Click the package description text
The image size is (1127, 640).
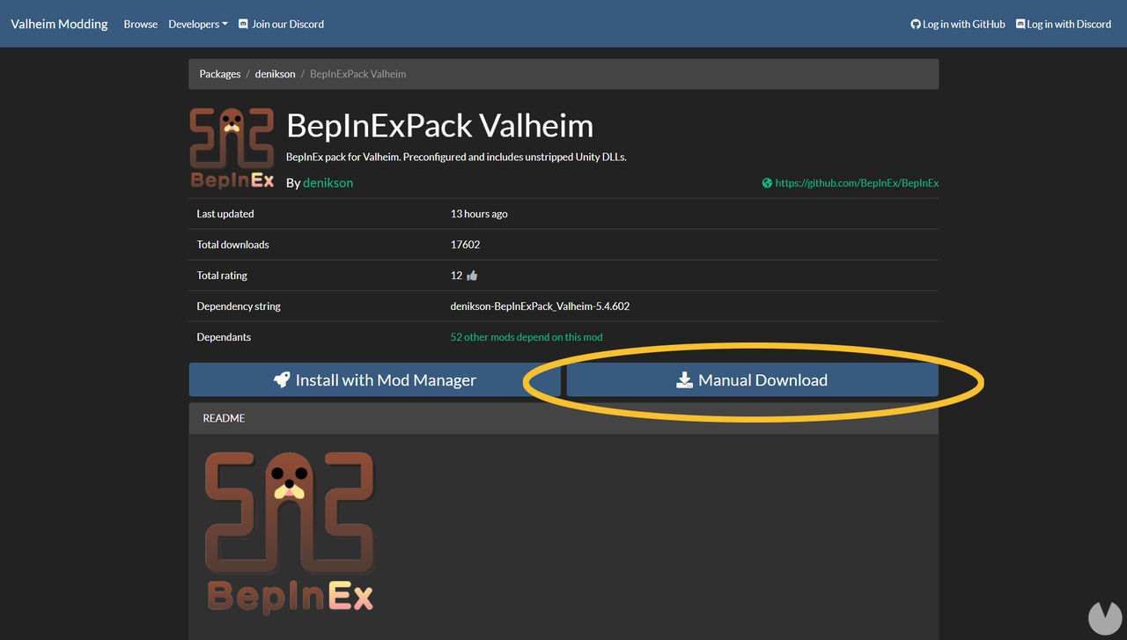(456, 157)
